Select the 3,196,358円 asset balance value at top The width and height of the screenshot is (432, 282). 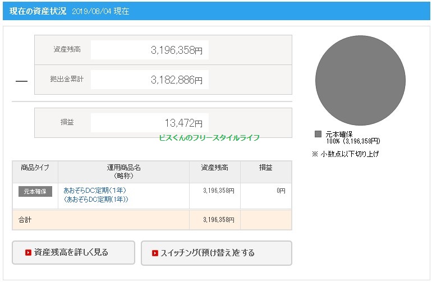(177, 50)
